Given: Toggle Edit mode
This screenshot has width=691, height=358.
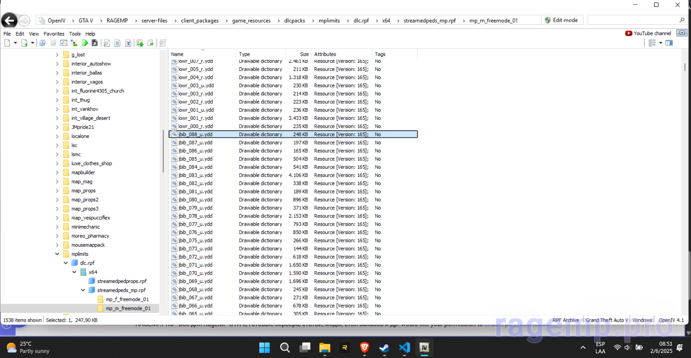Looking at the screenshot, I should click(x=562, y=20).
